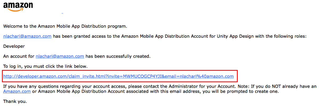Click the small blue underline beside the logo
327x110 pixels.
(x=62, y=13)
